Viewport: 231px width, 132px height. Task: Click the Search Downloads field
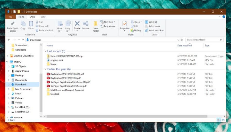(202, 40)
